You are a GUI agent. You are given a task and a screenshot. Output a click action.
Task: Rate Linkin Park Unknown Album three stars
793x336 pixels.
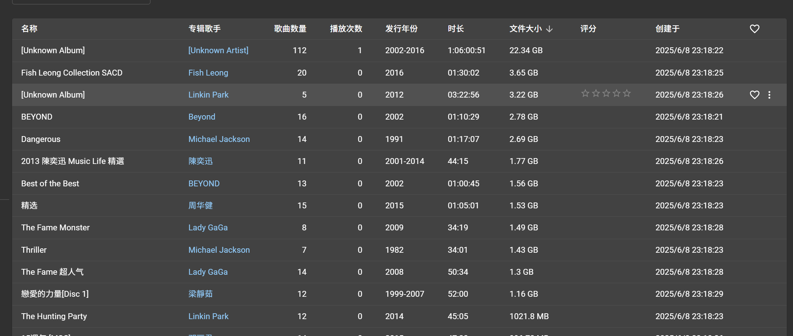click(x=606, y=93)
